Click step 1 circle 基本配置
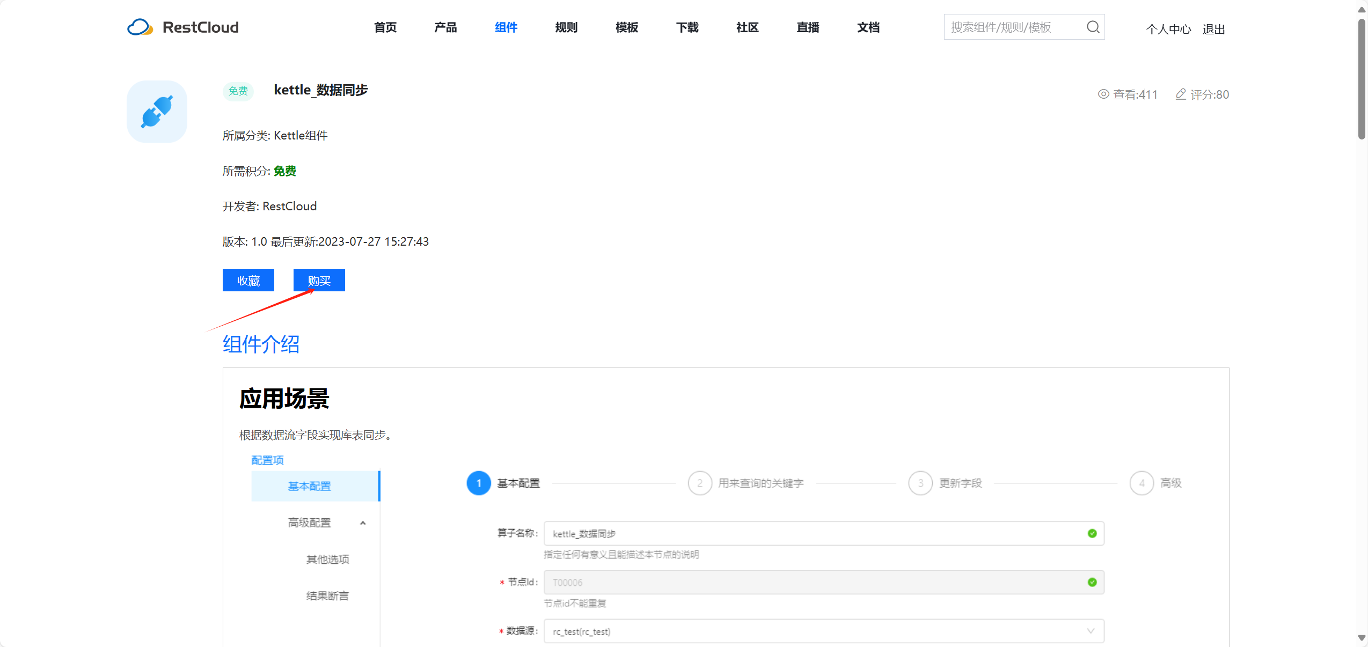The image size is (1368, 647). 479,483
